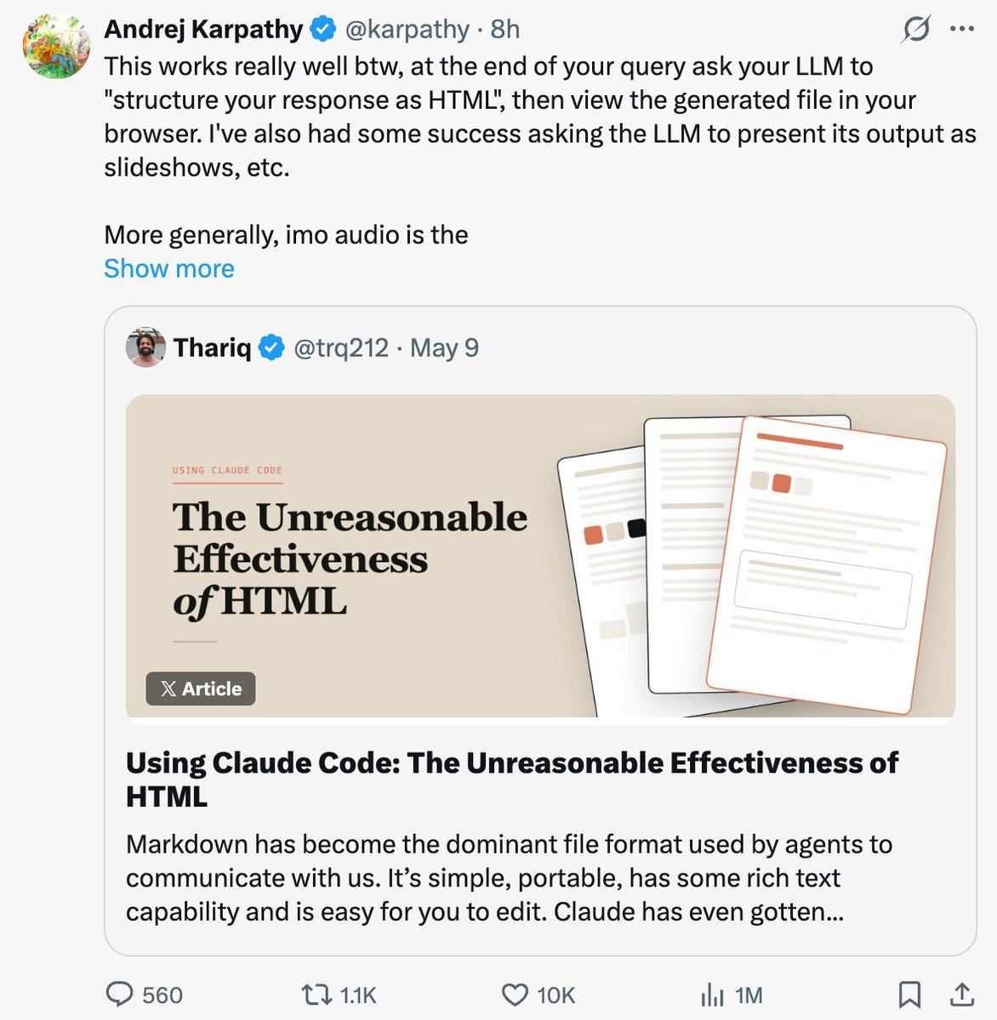Expand tweet with Show more
The image size is (997, 1020).
(169, 269)
